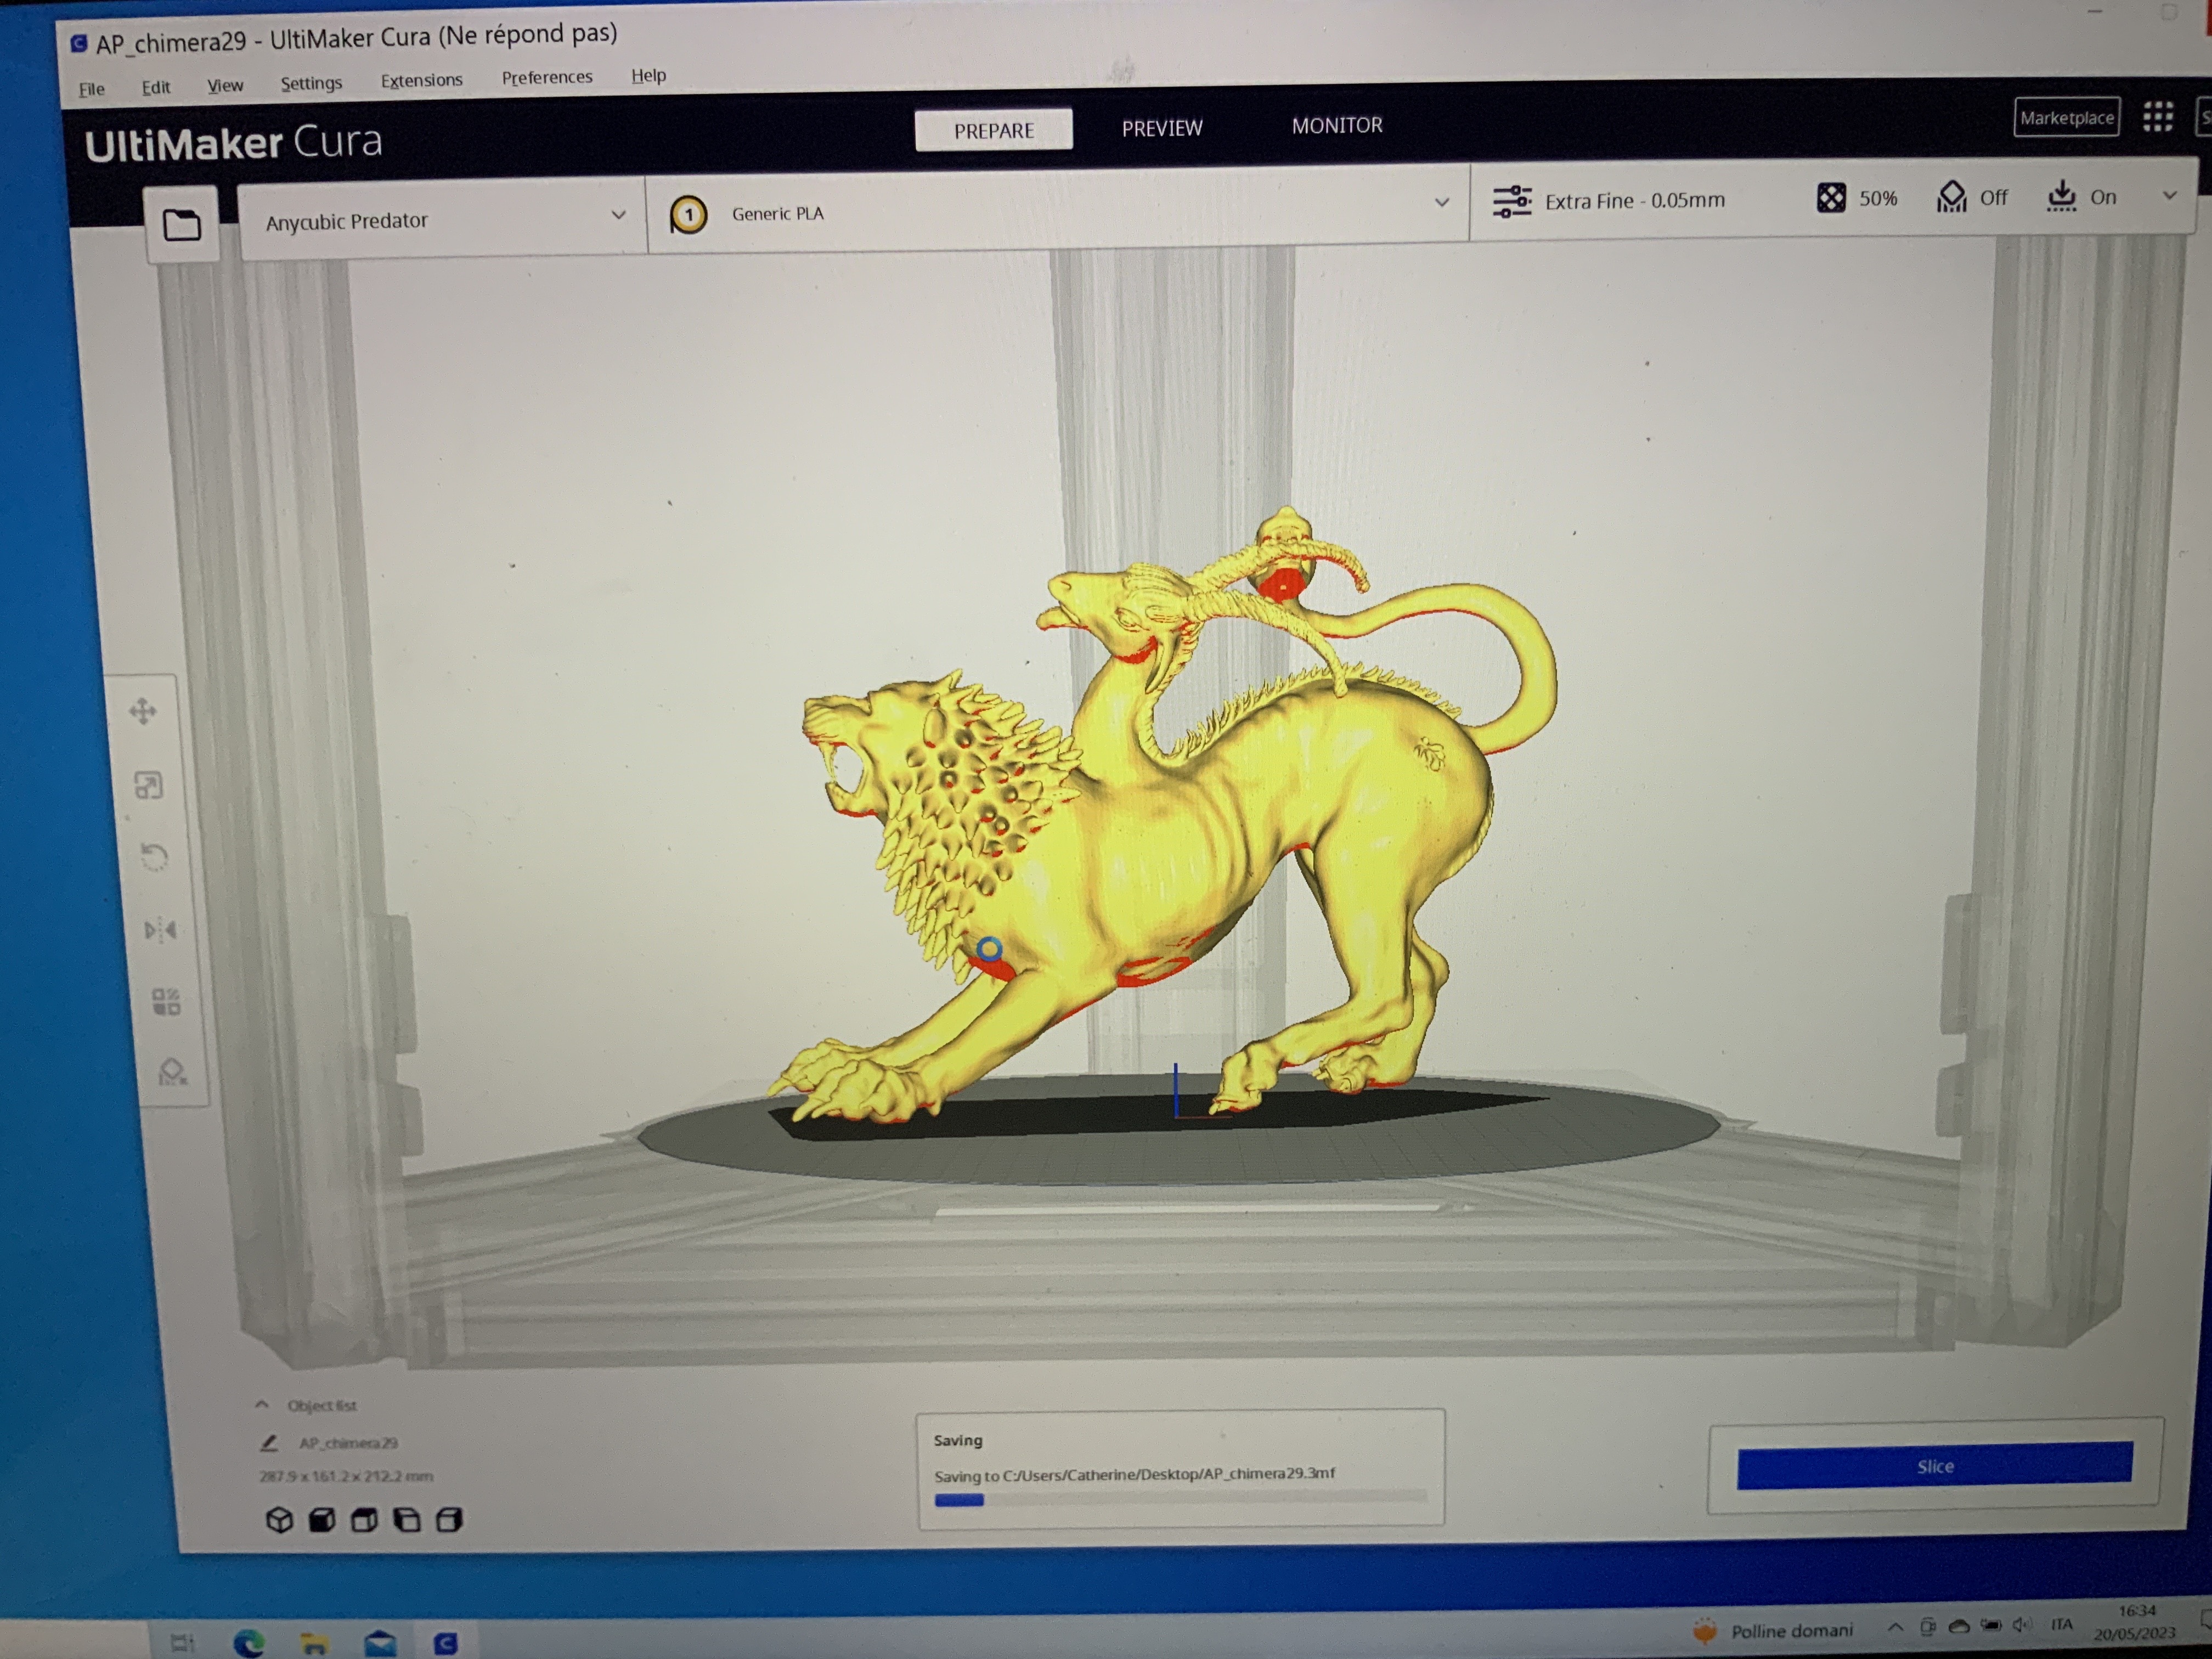The height and width of the screenshot is (1659, 2212).
Task: Click the Cura icon in the taskbar
Action: (x=446, y=1643)
